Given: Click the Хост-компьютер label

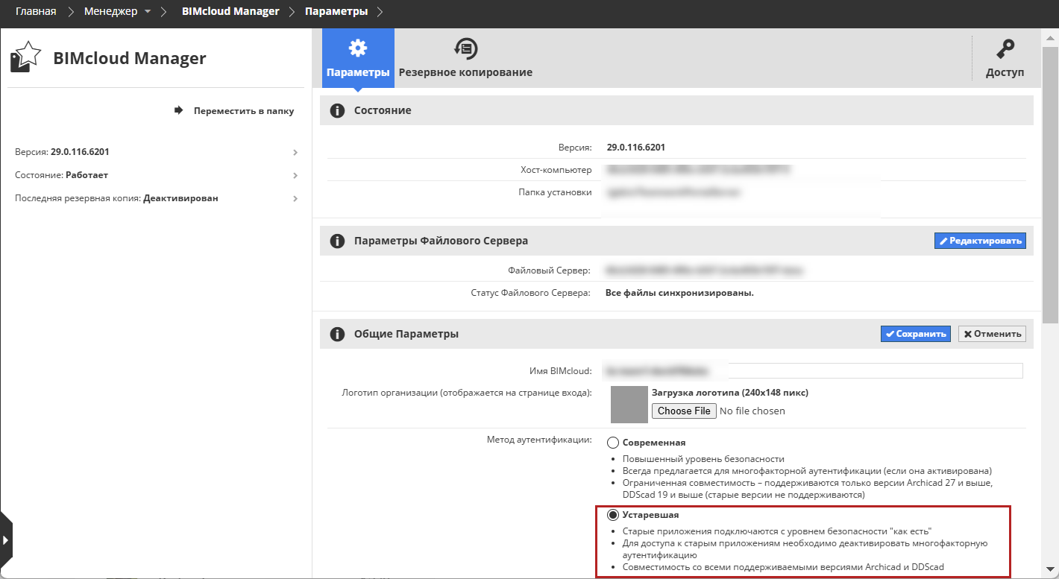Looking at the screenshot, I should click(556, 170).
